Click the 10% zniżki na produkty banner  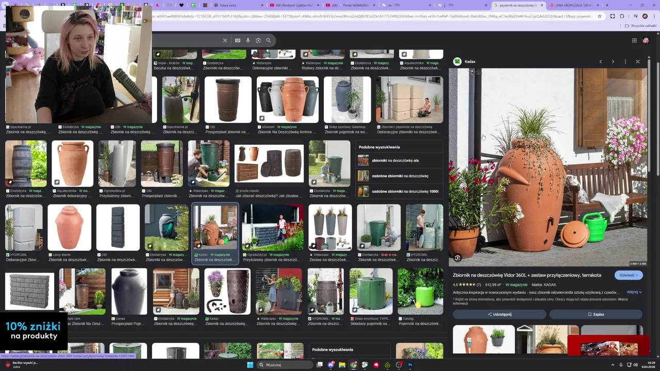34,331
